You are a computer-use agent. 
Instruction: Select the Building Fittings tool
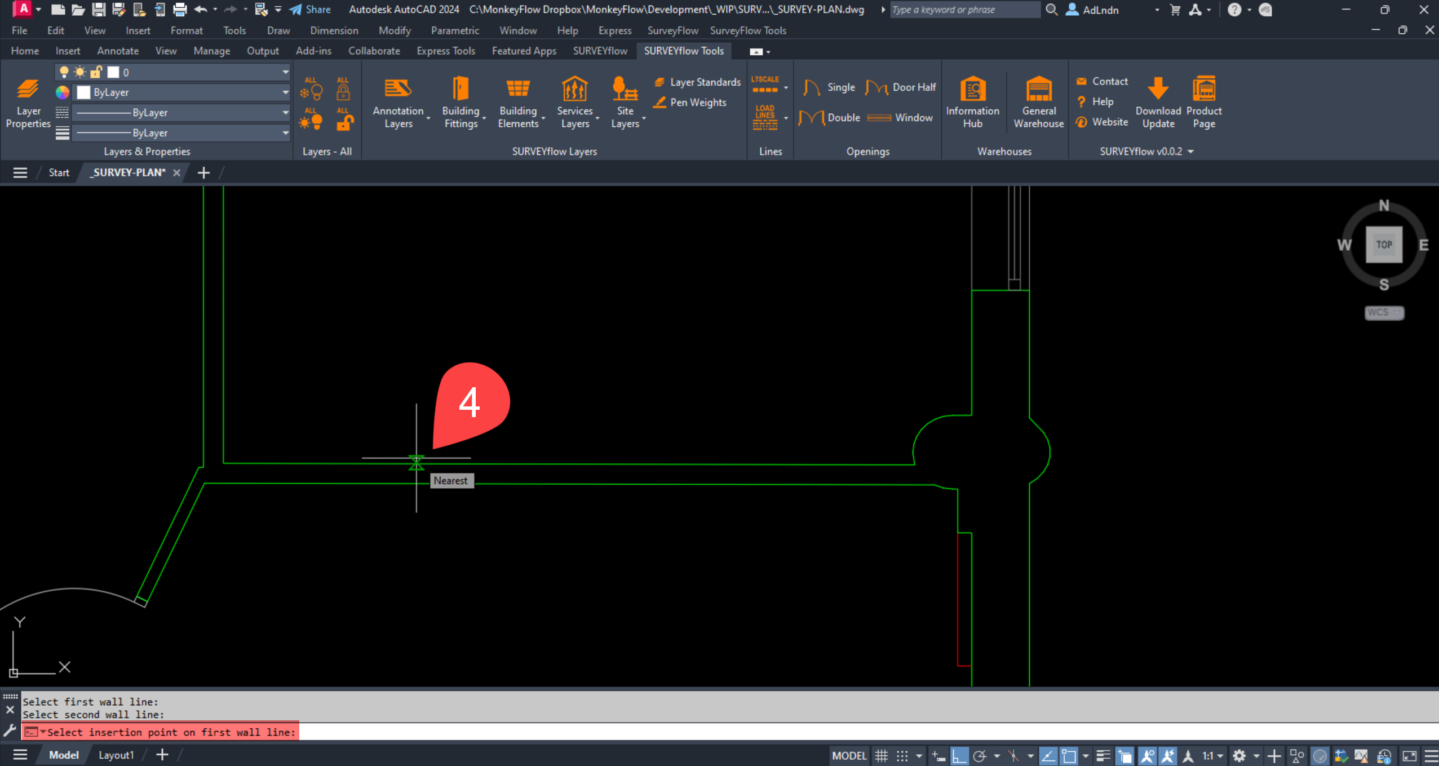[460, 101]
